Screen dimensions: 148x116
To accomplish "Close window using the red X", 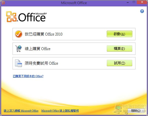I will (142, 2).
